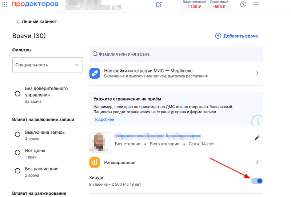The height and width of the screenshot is (197, 291).
Task: Select Выключена запись filter
Action: (x=17, y=134)
